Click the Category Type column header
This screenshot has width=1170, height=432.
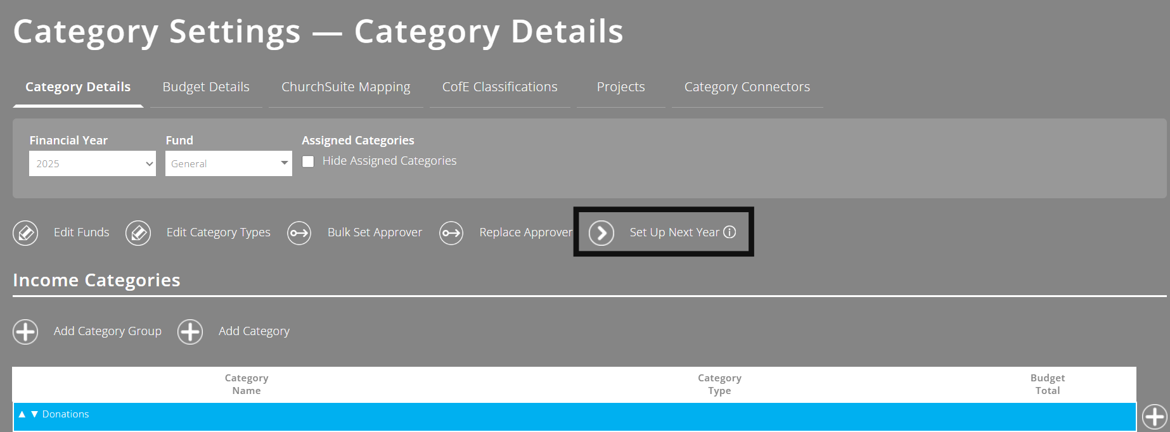coord(719,384)
